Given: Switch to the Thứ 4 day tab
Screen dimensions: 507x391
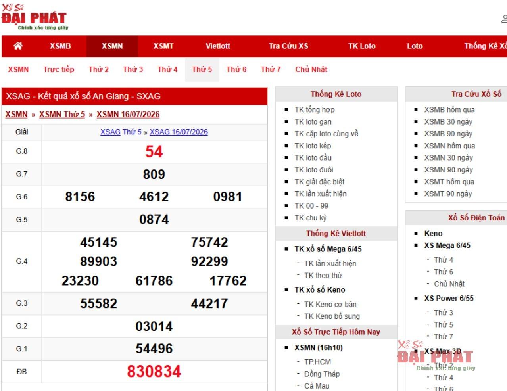Looking at the screenshot, I should [x=167, y=69].
